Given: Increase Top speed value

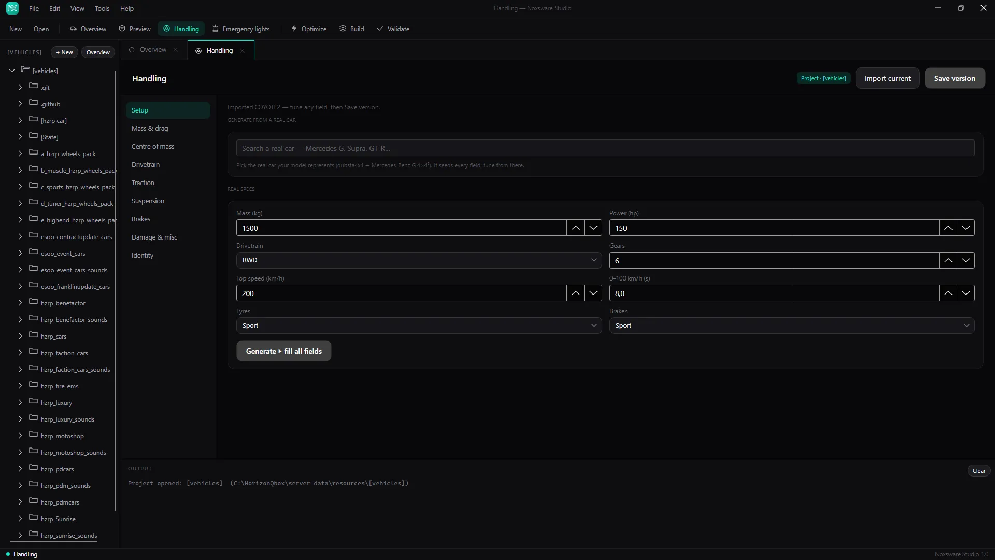Looking at the screenshot, I should (x=576, y=293).
